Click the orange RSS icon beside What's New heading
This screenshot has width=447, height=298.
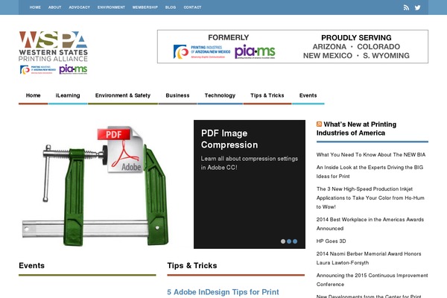pos(319,124)
